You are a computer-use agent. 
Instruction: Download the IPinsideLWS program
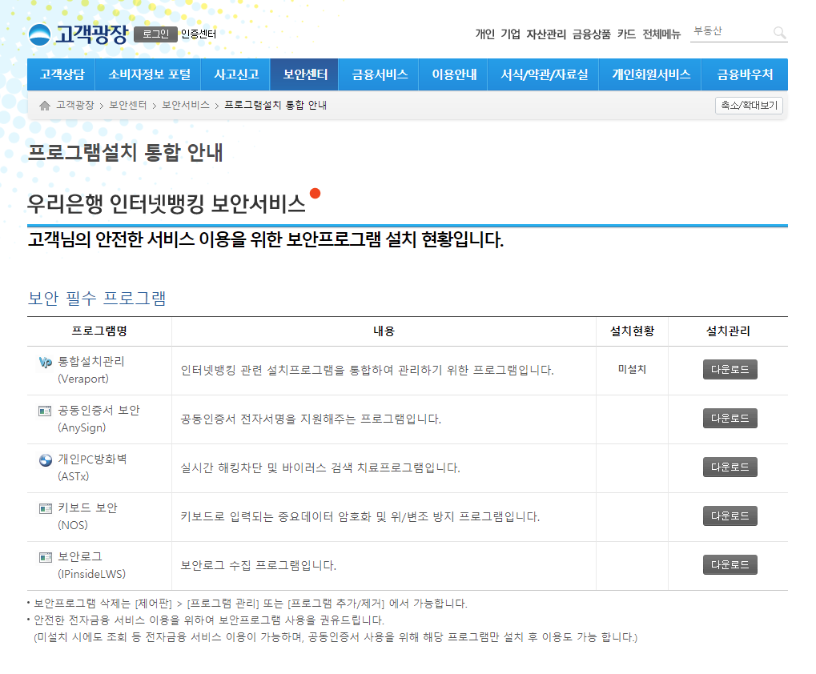(x=730, y=565)
